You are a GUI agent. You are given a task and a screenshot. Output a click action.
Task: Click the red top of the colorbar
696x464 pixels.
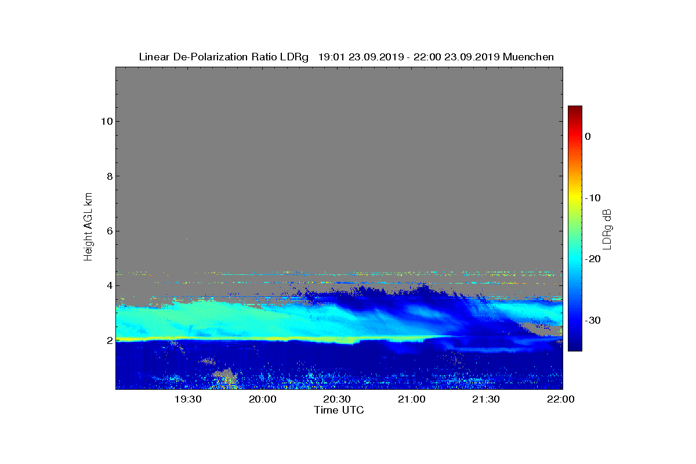[x=575, y=110]
